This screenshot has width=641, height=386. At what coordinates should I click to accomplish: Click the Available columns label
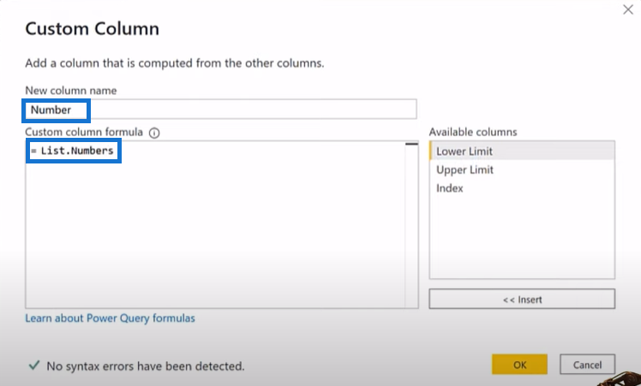click(473, 132)
